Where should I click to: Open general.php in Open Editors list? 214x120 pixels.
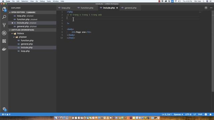32,27
